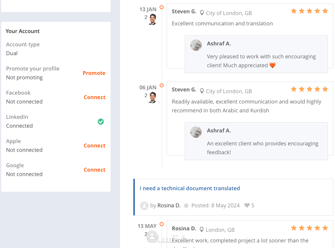Viewport: 335px width, 248px height.
Task: Click five-star rating on 13 Jan review
Action: 309,11
